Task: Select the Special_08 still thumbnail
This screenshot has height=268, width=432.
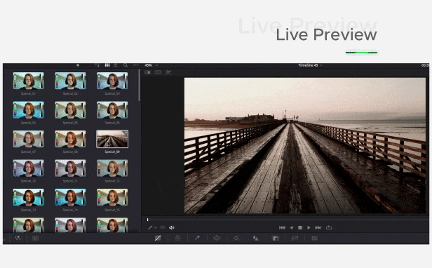Action: point(70,139)
